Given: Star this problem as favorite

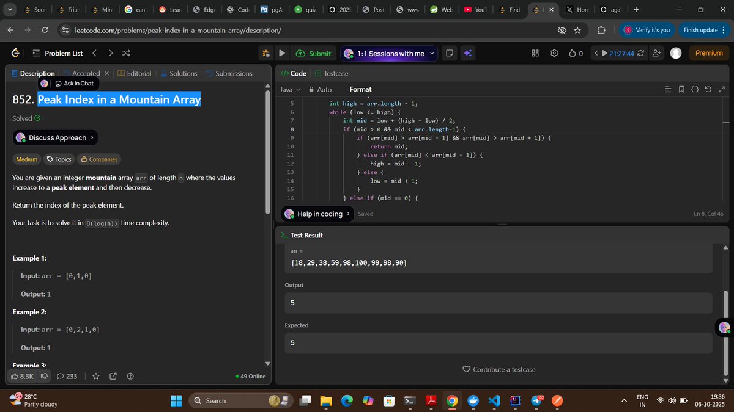Looking at the screenshot, I should (96, 377).
